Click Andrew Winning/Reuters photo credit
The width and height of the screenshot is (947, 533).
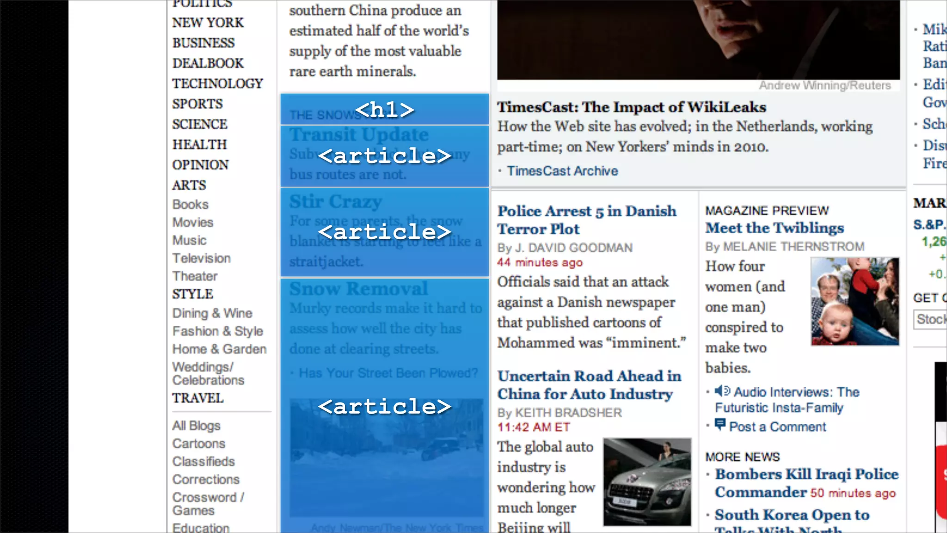pyautogui.click(x=824, y=86)
